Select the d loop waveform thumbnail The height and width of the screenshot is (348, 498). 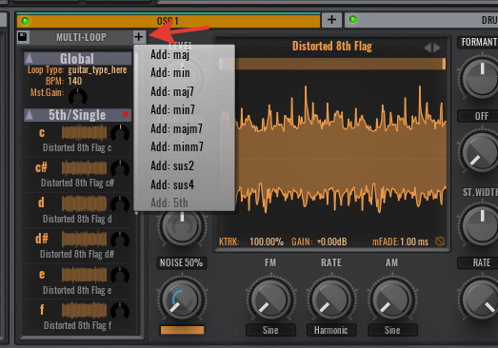(x=84, y=203)
